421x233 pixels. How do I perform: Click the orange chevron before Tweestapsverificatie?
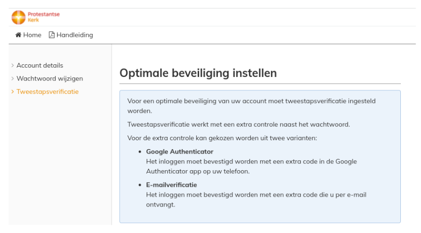(x=13, y=92)
